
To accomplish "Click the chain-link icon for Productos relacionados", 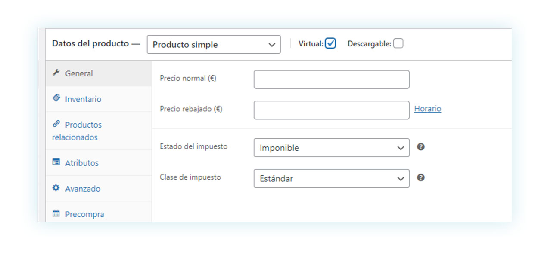I will [x=56, y=124].
